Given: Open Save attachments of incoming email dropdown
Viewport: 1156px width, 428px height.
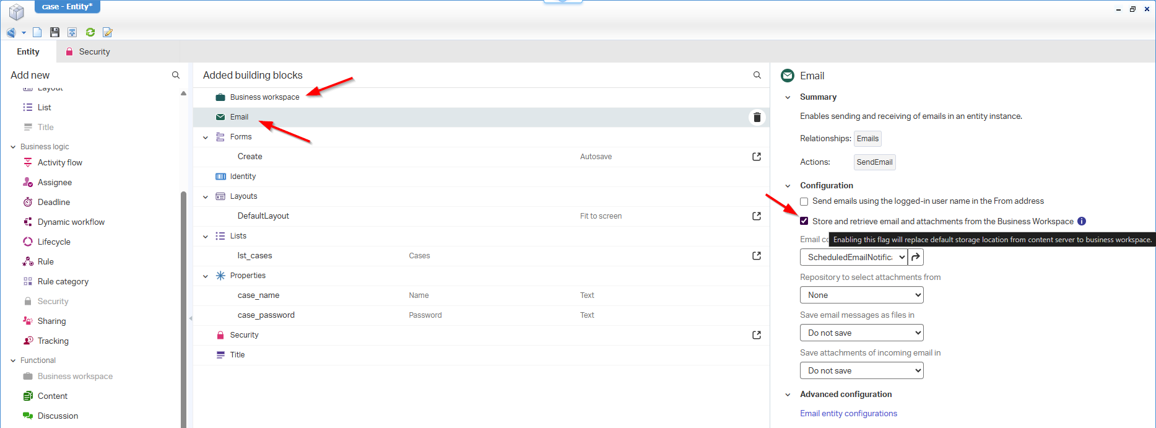Looking at the screenshot, I should 861,370.
